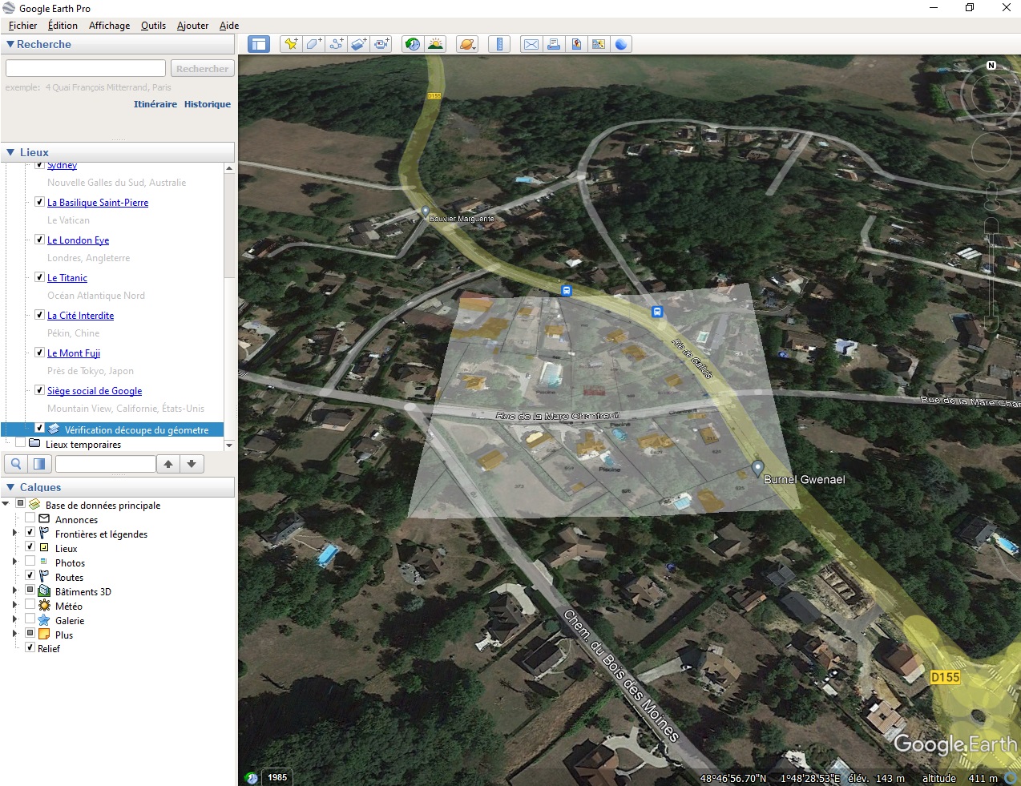
Task: Click the Add Placemark pushpin icon
Action: 291,44
